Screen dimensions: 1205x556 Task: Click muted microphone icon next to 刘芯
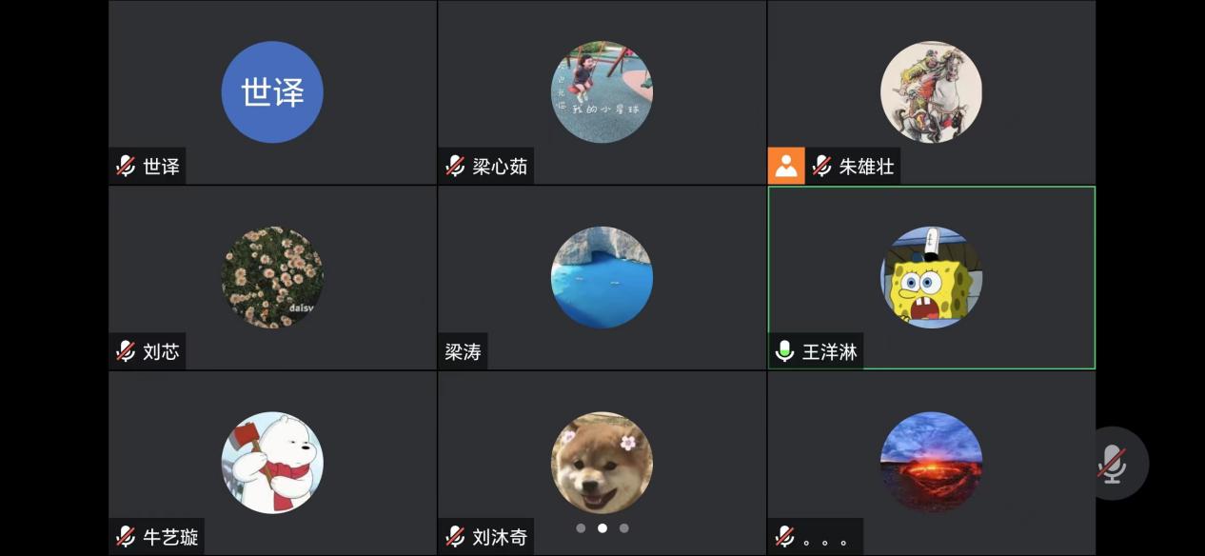pos(126,351)
